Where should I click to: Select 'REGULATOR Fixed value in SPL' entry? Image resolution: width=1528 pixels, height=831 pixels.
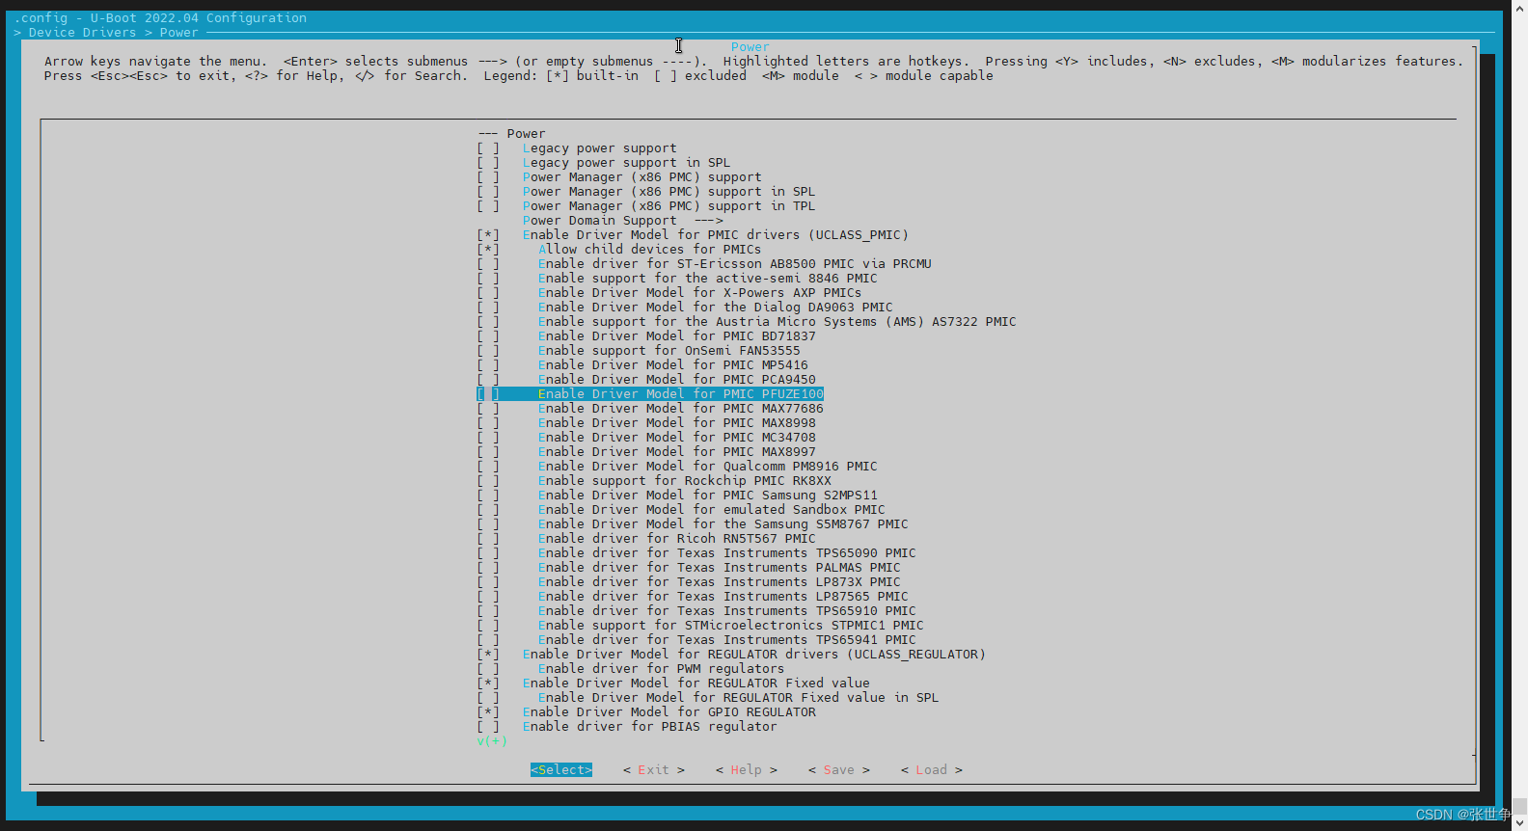[738, 698]
